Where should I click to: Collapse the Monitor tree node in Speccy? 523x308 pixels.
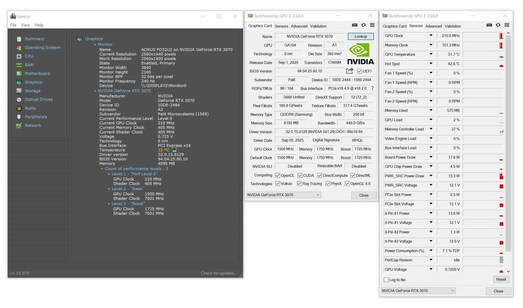pyautogui.click(x=95, y=44)
